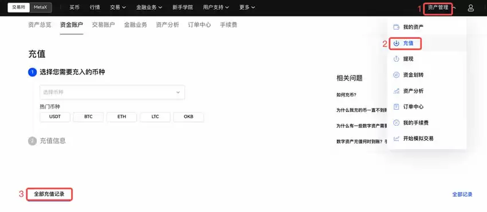This screenshot has height=212, width=487.
Task: Expand the 金融业务 top navigation dropdown
Action: 149,7
